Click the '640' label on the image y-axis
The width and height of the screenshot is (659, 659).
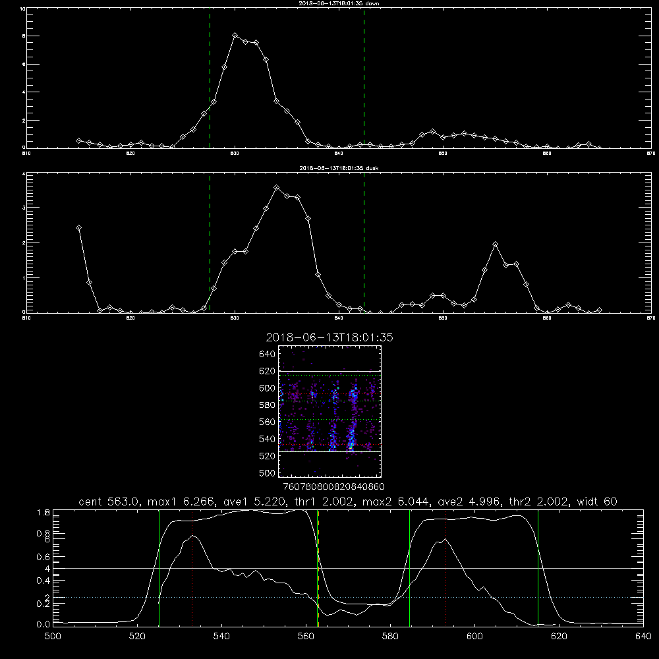click(x=268, y=355)
